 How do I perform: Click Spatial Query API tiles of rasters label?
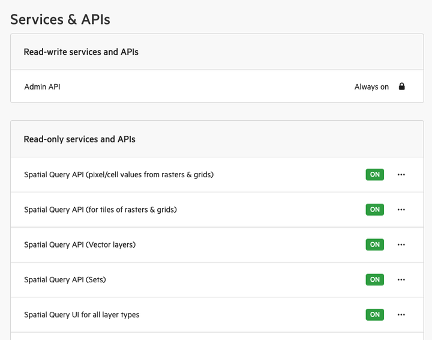[x=100, y=210]
